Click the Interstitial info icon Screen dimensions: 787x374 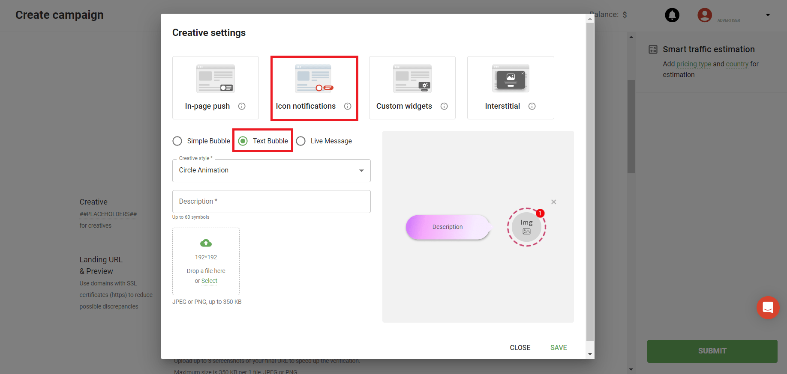point(532,106)
